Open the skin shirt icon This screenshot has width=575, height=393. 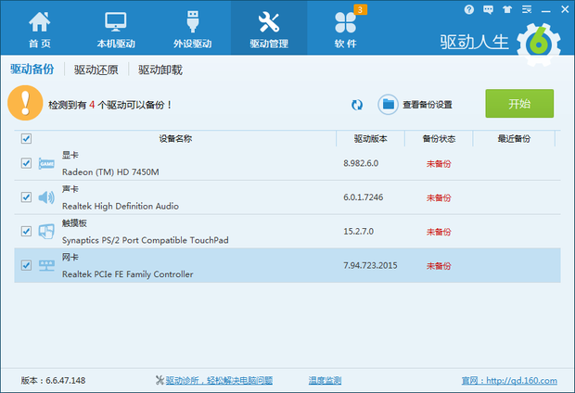(x=507, y=9)
